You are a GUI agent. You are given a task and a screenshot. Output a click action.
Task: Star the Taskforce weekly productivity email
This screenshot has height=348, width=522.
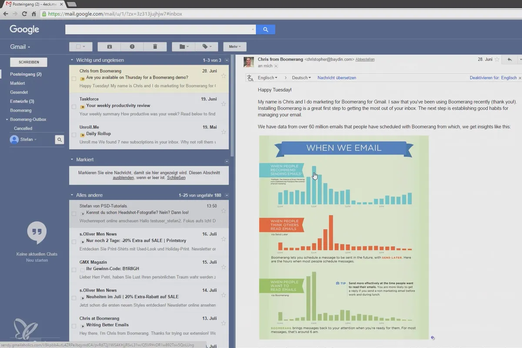224,104
